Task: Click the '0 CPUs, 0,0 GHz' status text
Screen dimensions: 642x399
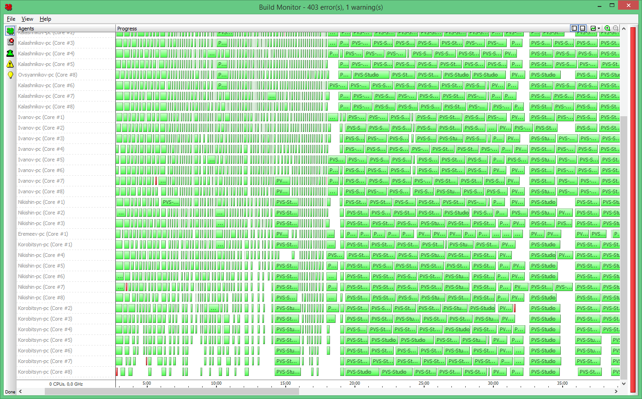Action: click(66, 384)
